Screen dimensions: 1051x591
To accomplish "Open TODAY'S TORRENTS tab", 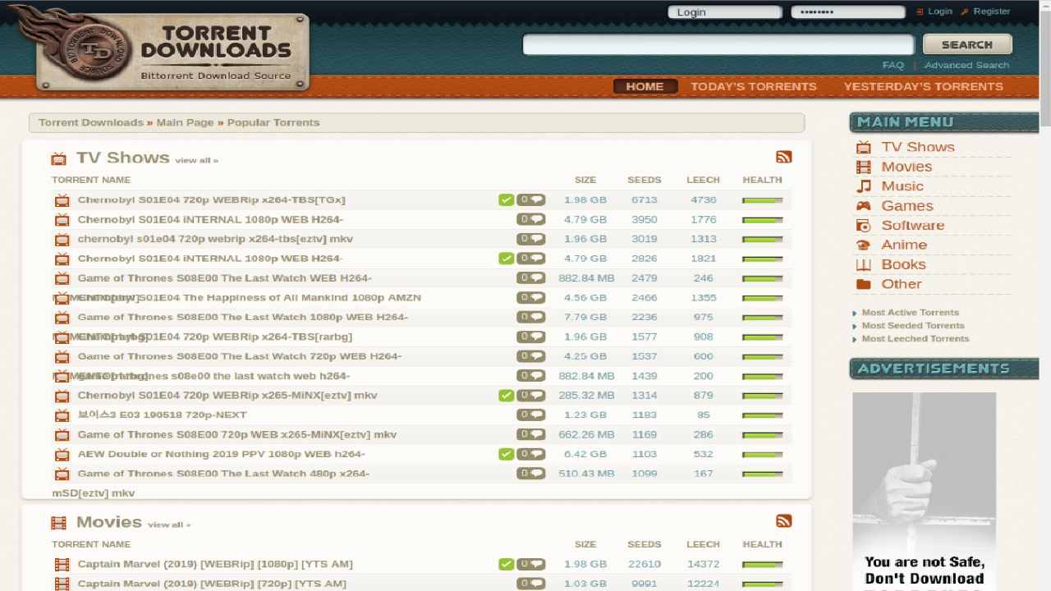I will (x=754, y=86).
